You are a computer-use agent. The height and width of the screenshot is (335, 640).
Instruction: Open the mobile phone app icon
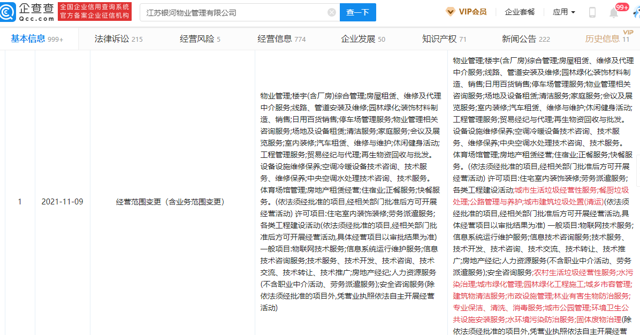pos(592,12)
